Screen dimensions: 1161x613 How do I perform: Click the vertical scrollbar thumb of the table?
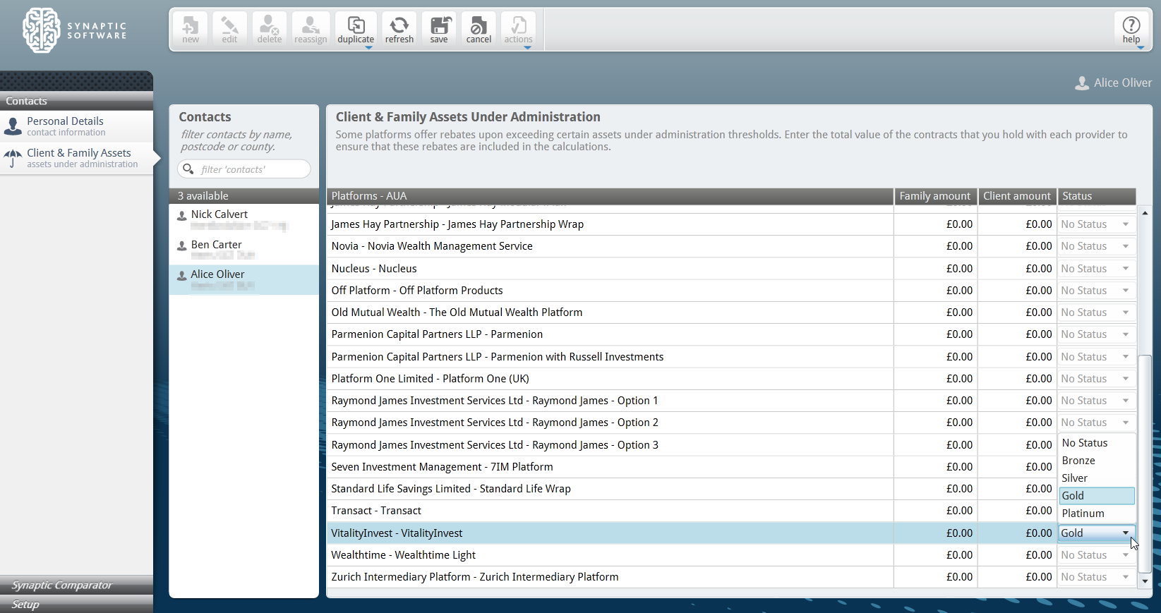click(x=1145, y=463)
